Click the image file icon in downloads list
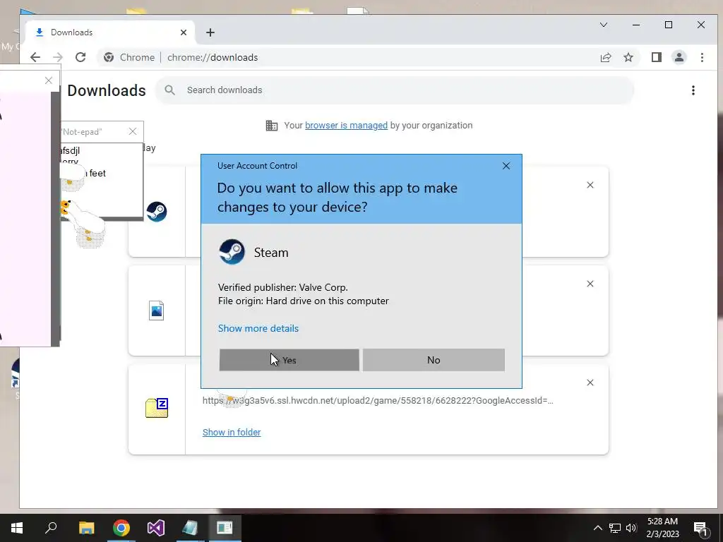The width and height of the screenshot is (723, 542). 156,311
